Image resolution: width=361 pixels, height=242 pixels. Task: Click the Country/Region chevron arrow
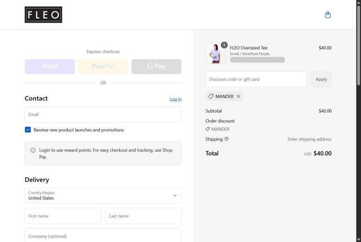click(x=175, y=196)
